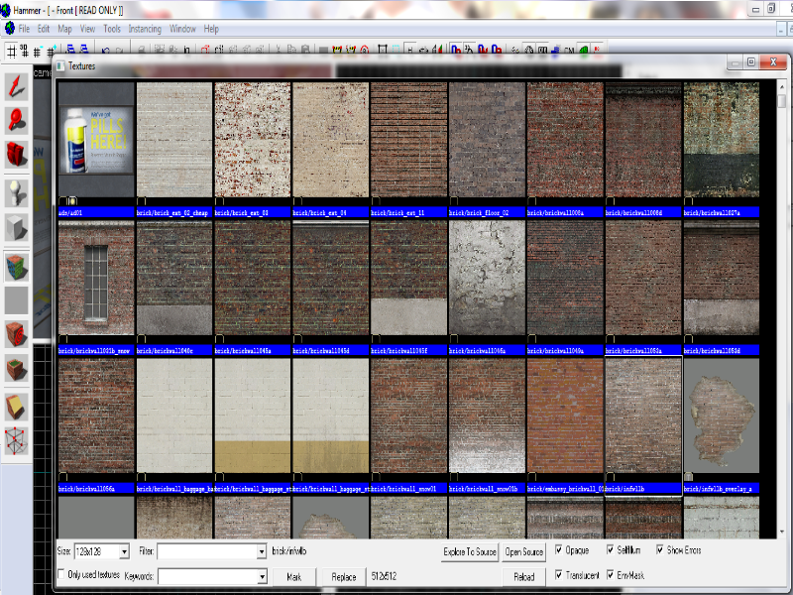Viewport: 793px width, 595px height.
Task: Select the brick/brickwall046a plaster texture thumbnail
Action: click(487, 278)
